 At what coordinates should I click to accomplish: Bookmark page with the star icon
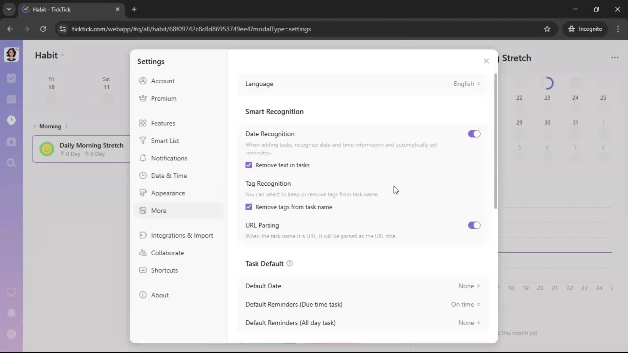click(547, 29)
